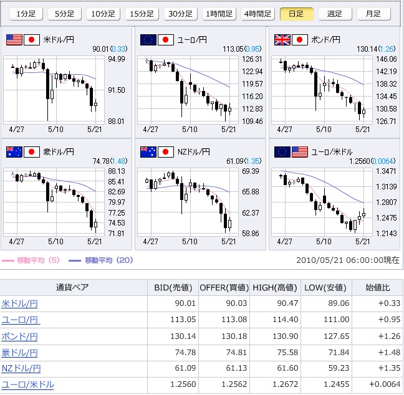
Task: Click the Australian flag icon on 豪ドル/円 chart
Action: pyautogui.click(x=14, y=151)
